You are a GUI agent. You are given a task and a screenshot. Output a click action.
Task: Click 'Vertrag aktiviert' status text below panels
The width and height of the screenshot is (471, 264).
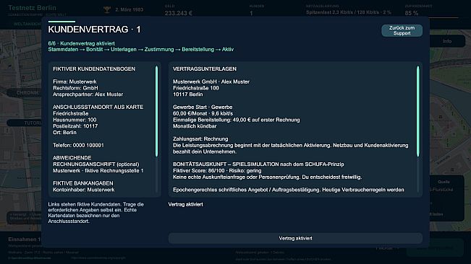point(185,204)
